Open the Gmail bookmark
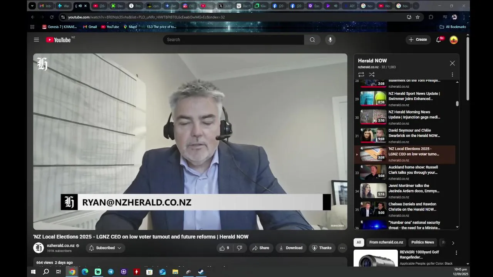This screenshot has height=277, width=493. tap(90, 27)
